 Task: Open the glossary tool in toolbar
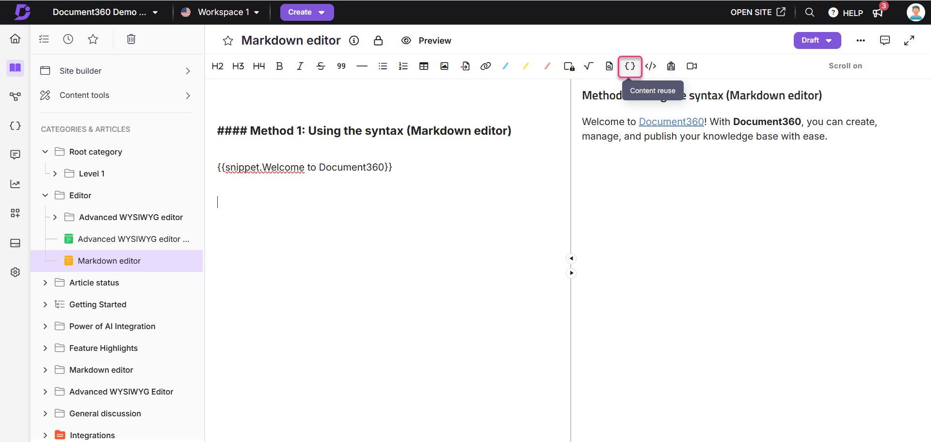671,66
